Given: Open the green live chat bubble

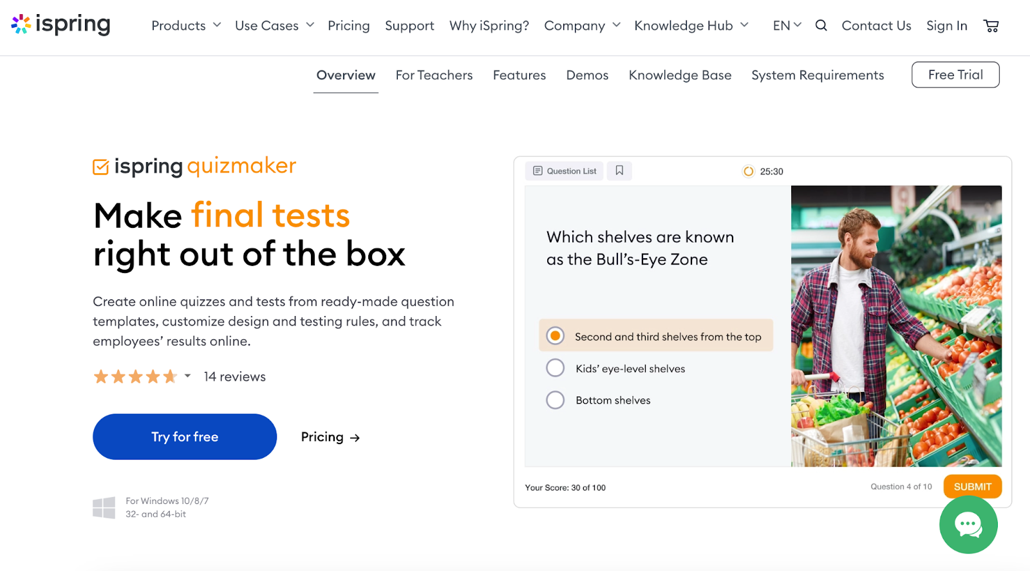Looking at the screenshot, I should pyautogui.click(x=968, y=525).
